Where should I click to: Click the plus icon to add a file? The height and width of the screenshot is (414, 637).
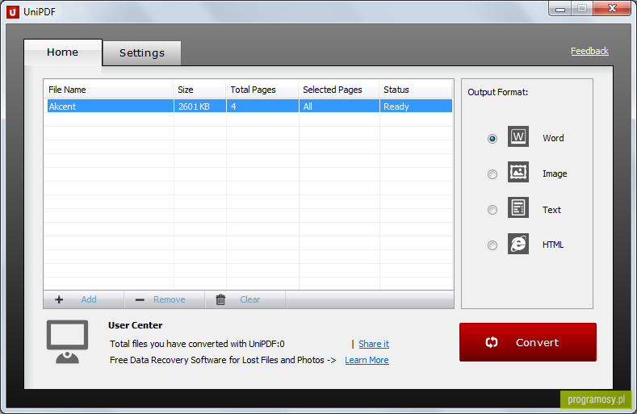pos(59,299)
